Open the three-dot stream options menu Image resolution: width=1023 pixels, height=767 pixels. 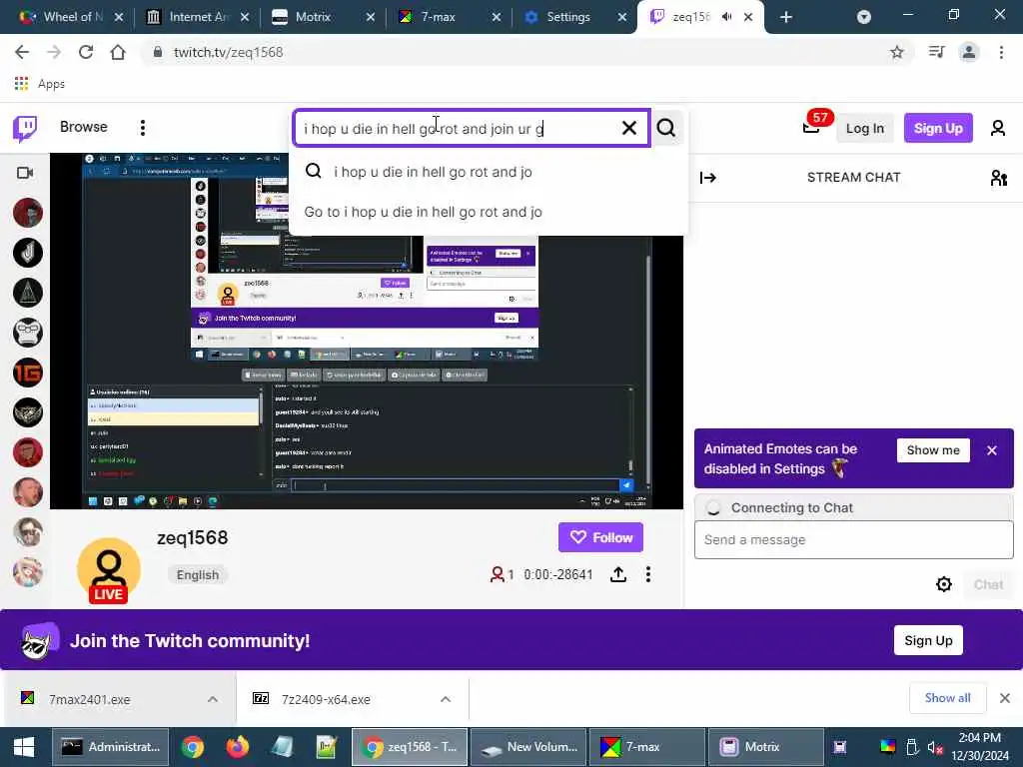coord(647,574)
